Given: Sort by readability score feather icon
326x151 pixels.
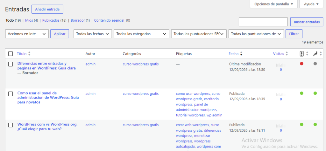Looking at the screenshot, I should click(x=315, y=54).
